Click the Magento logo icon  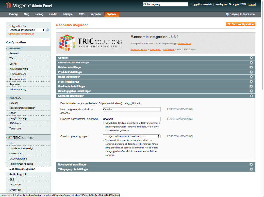click(x=8, y=5)
